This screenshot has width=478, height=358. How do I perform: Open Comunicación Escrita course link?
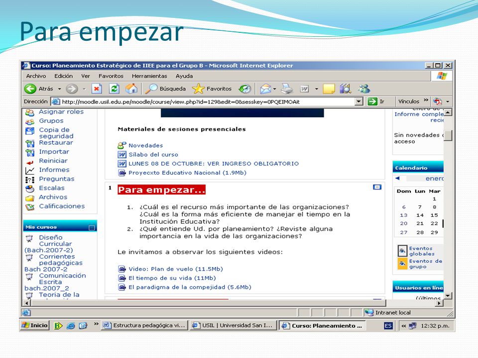click(55, 282)
